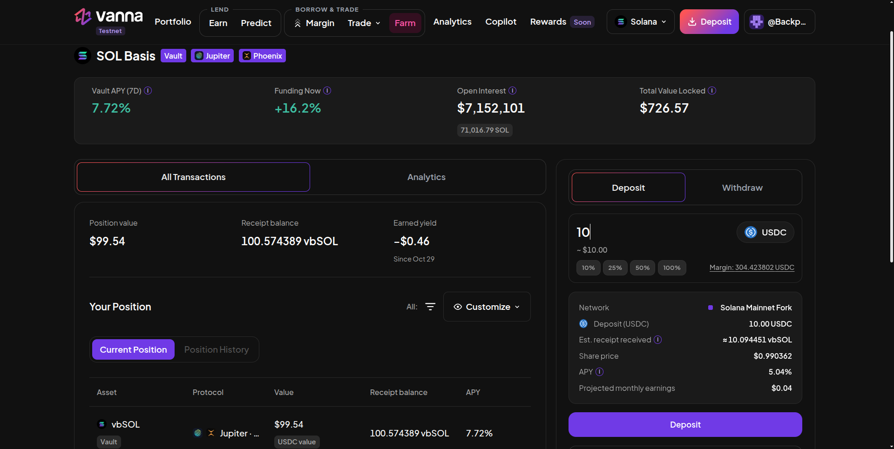Click the deposit amount input field
The width and height of the screenshot is (894, 449).
coord(652,232)
